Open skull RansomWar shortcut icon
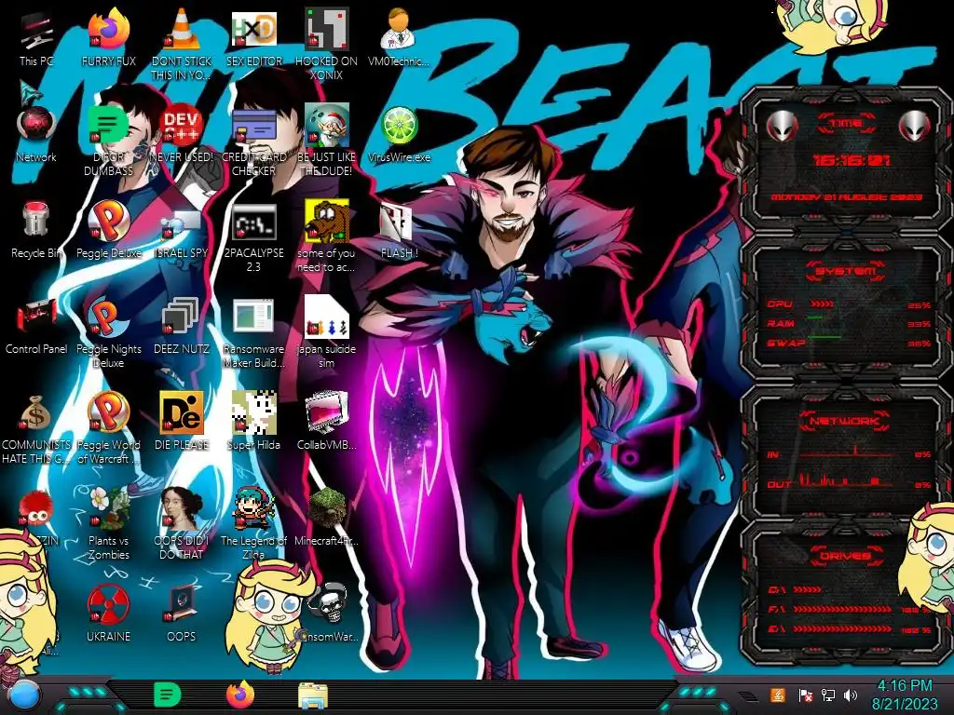The image size is (954, 715). (328, 604)
